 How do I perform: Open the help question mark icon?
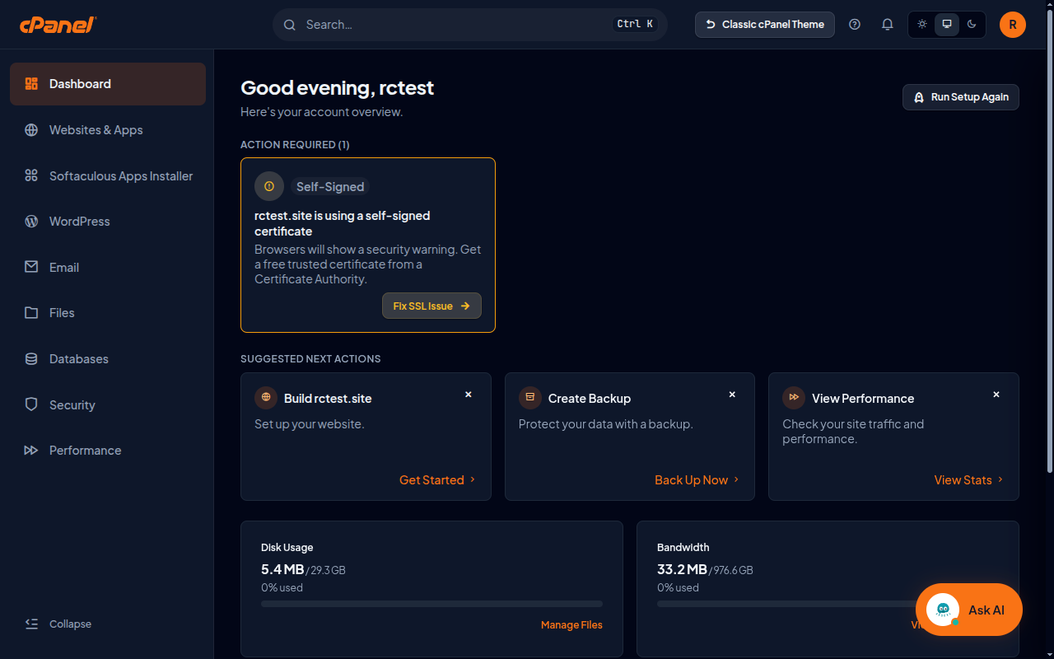(x=855, y=25)
